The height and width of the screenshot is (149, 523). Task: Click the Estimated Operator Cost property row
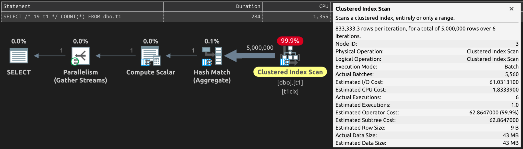coord(426,113)
